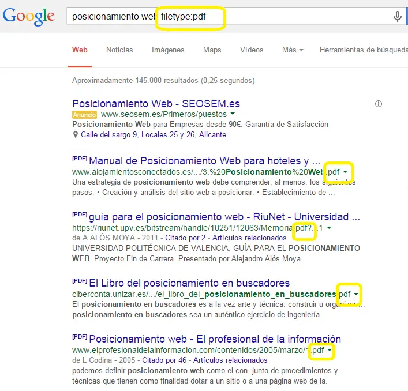Open Posicionamiento web - El profesional result
408x391 pixels.
pyautogui.click(x=215, y=339)
